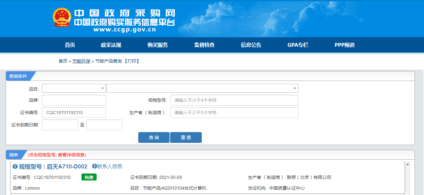Click the results list scrollbar up arrow
The height and width of the screenshot is (195, 424).
click(x=408, y=164)
